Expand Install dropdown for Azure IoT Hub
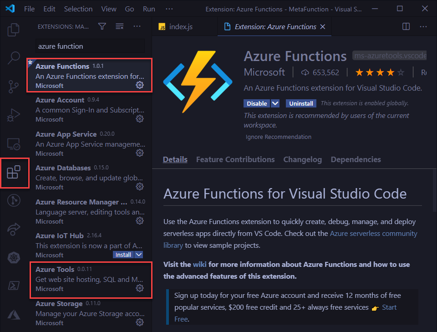437x332 pixels. point(139,255)
